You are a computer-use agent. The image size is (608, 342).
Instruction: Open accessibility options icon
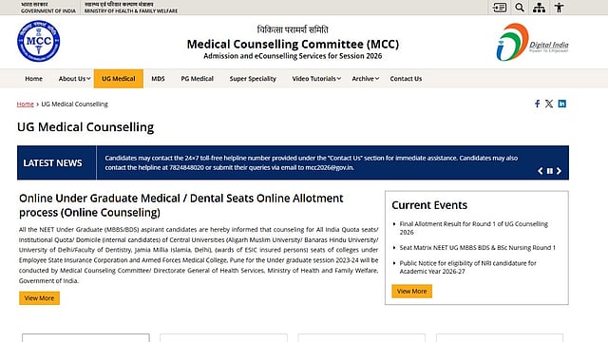click(560, 8)
